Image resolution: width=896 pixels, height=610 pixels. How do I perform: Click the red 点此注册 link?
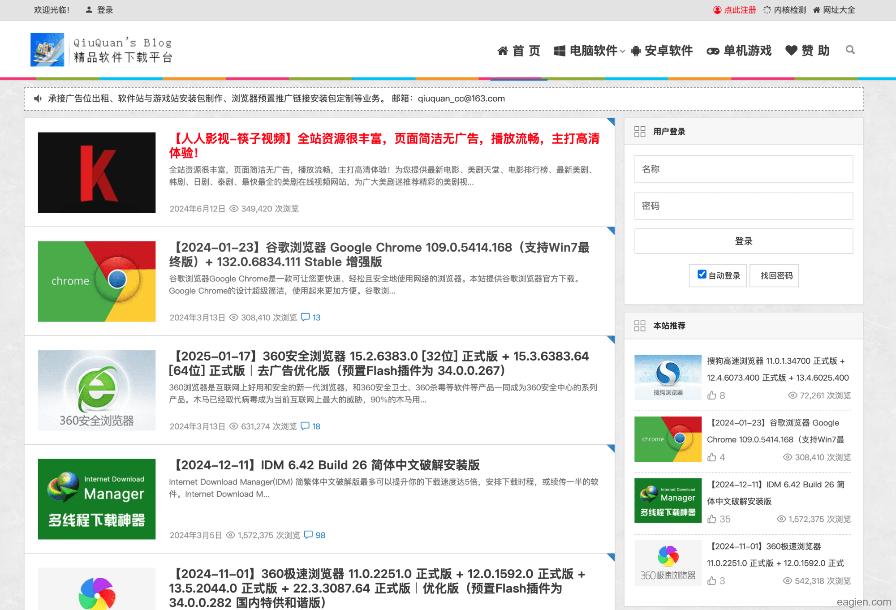739,10
